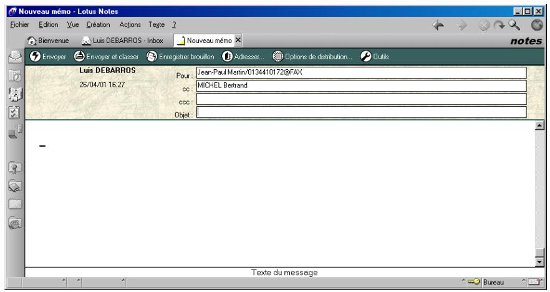Open the Vue menu

73,25
